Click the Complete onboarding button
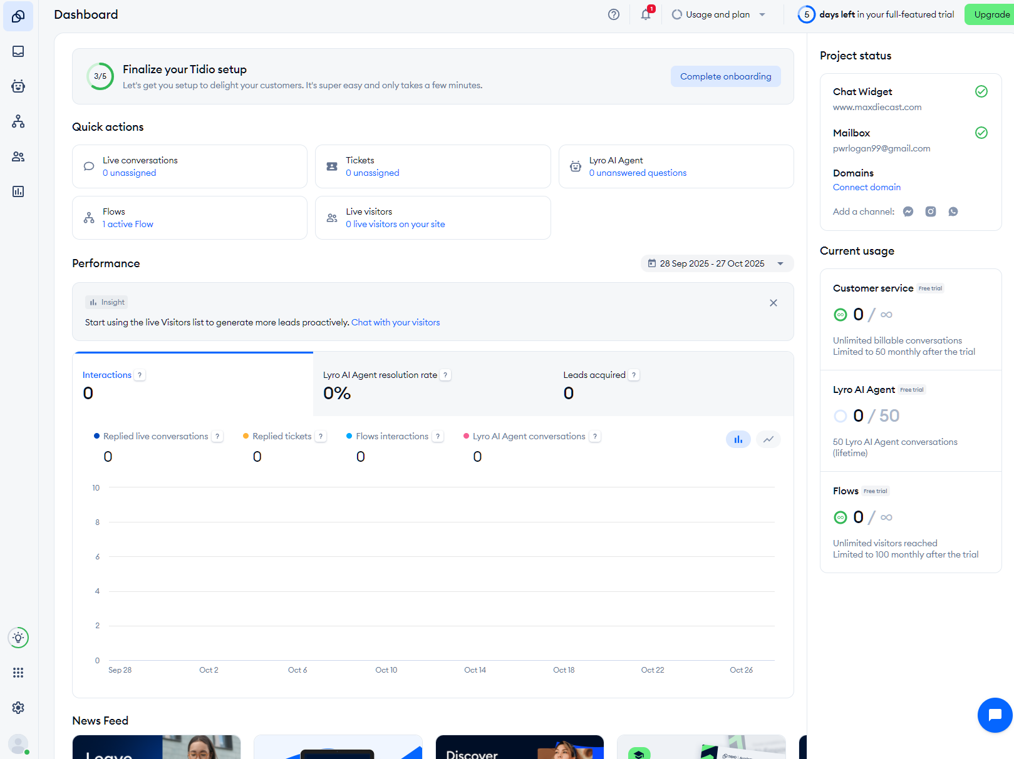1014x759 pixels. click(725, 76)
